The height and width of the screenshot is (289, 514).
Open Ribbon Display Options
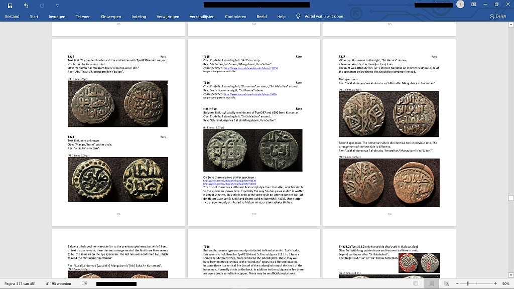click(x=474, y=4)
